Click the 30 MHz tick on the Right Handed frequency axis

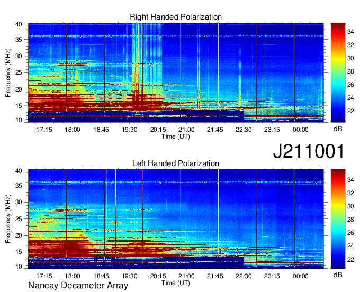pos(19,56)
